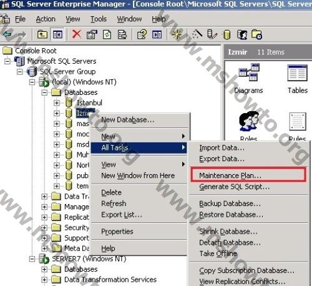
Task: Collapse the Databases folder under (local)
Action: click(44, 92)
